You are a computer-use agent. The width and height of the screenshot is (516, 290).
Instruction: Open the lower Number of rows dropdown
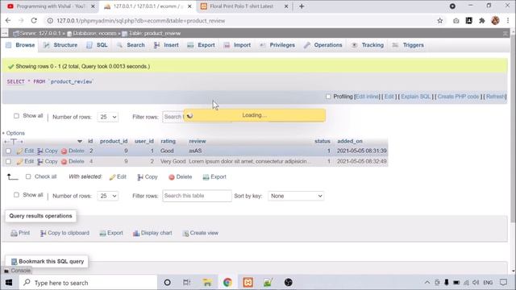pyautogui.click(x=107, y=196)
